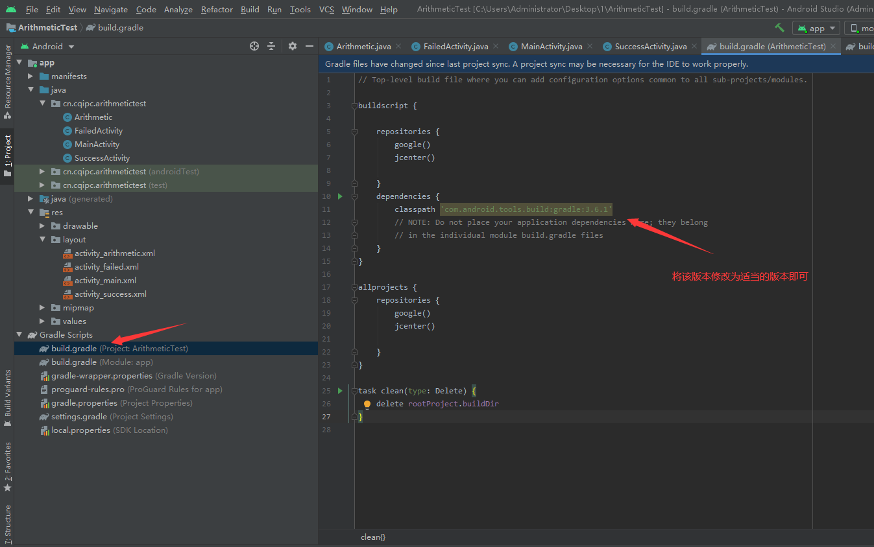Close the FailedActivity.java tab
874x547 pixels.
click(496, 46)
